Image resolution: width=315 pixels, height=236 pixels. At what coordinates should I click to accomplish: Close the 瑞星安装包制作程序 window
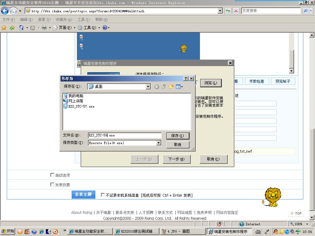click(230, 63)
